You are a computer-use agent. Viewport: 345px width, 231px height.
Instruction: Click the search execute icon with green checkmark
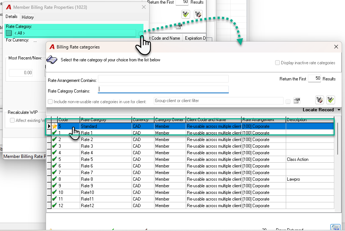tap(331, 100)
